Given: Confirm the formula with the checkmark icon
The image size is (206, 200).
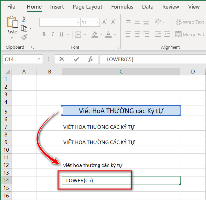Looking at the screenshot, I should pos(76,59).
